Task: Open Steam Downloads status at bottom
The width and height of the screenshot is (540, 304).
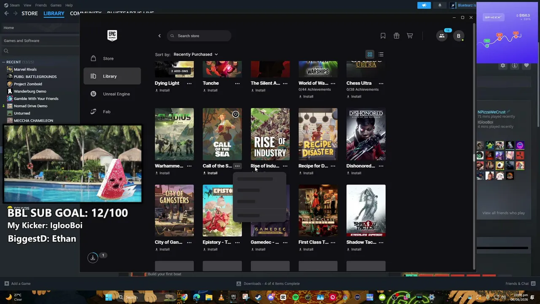Action: point(268,283)
